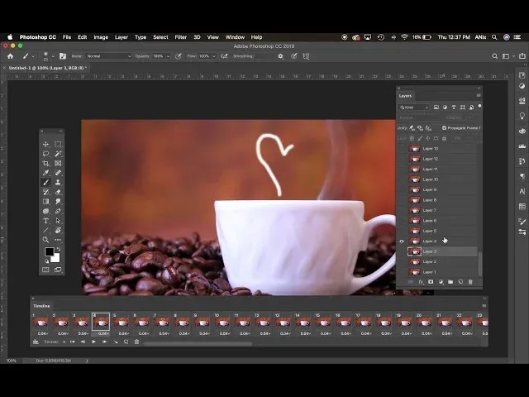Click the Timeline horizontal scrollbar
This screenshot has width=529, height=397.
click(x=198, y=344)
